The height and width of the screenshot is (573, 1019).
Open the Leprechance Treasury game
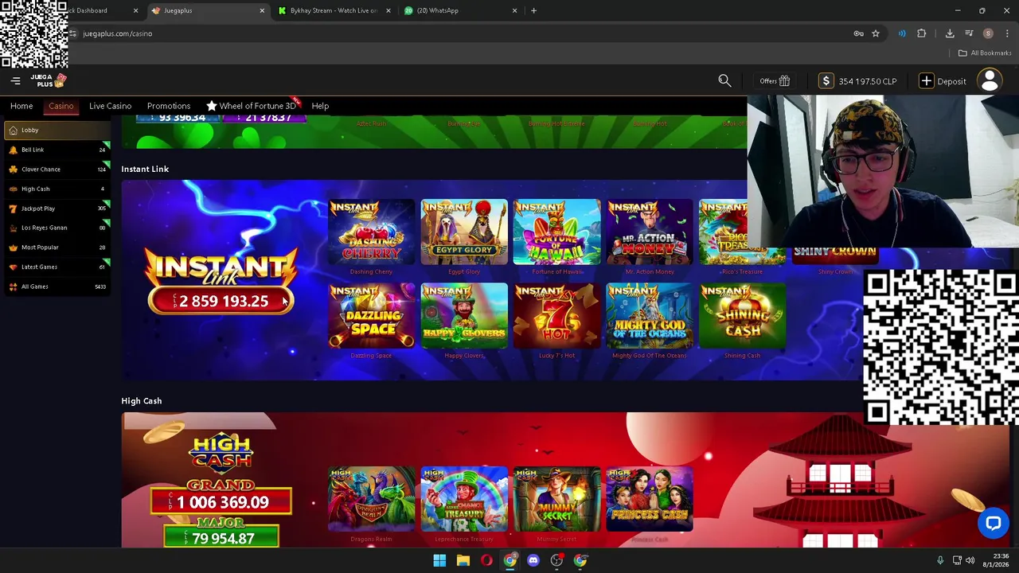point(464,499)
